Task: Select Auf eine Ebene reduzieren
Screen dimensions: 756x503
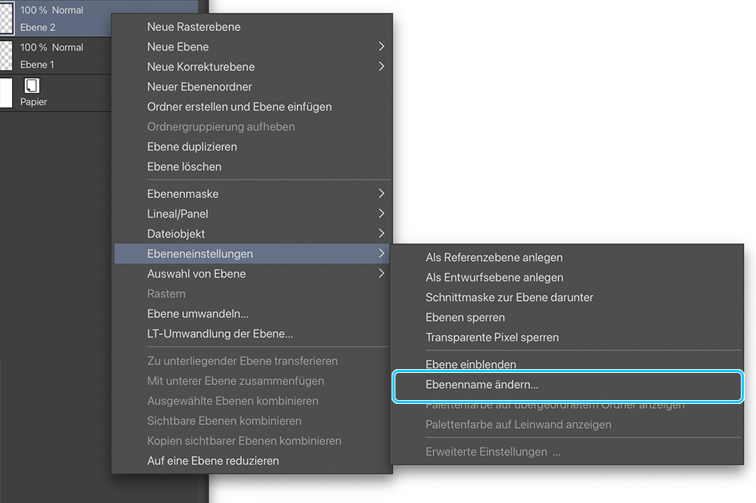Action: tap(213, 461)
